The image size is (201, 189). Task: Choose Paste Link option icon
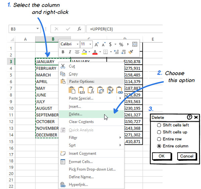pyautogui.click(x=120, y=90)
